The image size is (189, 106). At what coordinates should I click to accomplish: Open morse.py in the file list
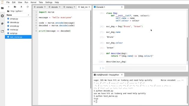[18, 29]
